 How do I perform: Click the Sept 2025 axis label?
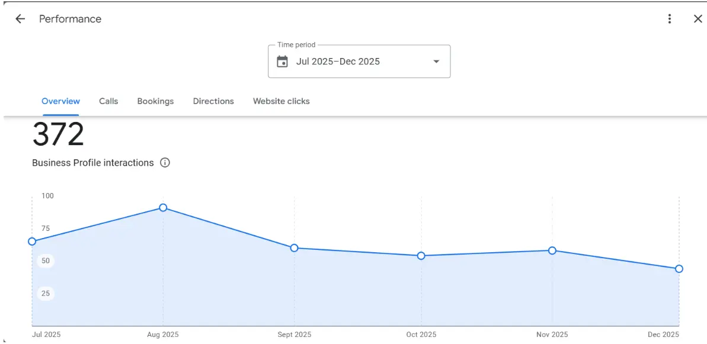click(295, 335)
